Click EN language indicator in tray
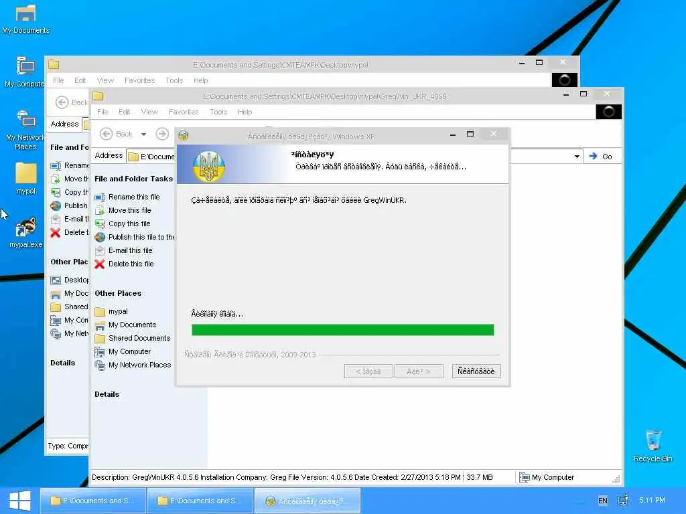The image size is (686, 514). coord(602,501)
